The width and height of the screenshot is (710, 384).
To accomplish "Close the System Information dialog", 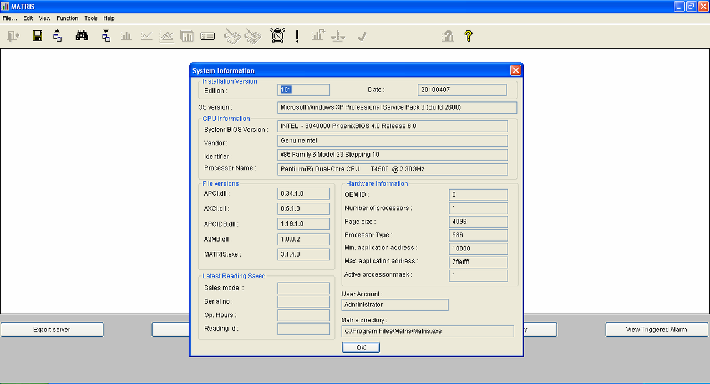I will pos(515,70).
